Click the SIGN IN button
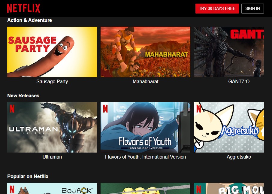Viewport: 272px width, 194px height. (x=252, y=8)
